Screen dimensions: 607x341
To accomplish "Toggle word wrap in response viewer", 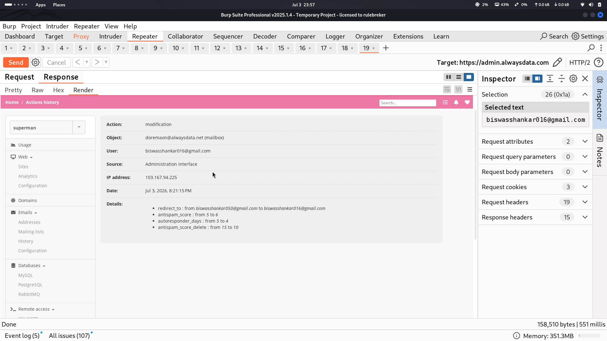I will click(x=447, y=90).
